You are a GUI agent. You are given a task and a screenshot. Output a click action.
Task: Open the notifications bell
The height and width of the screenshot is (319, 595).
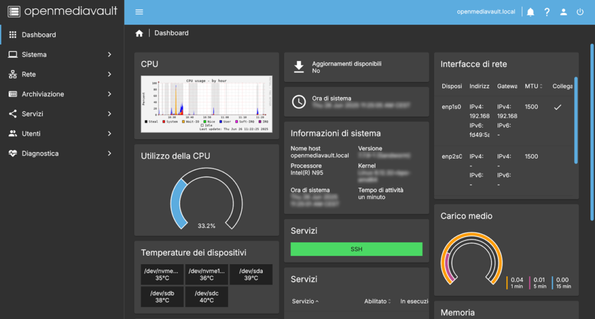(531, 12)
